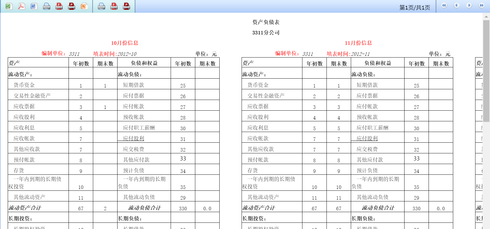
Task: Click the dark red P printer icon beside the orange file icon
Action: point(72,6)
